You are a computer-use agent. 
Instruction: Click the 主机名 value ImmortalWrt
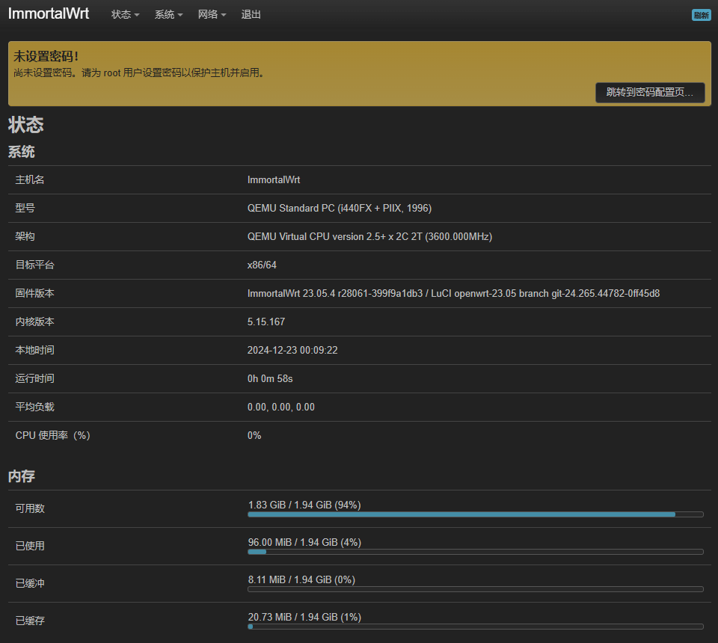274,180
